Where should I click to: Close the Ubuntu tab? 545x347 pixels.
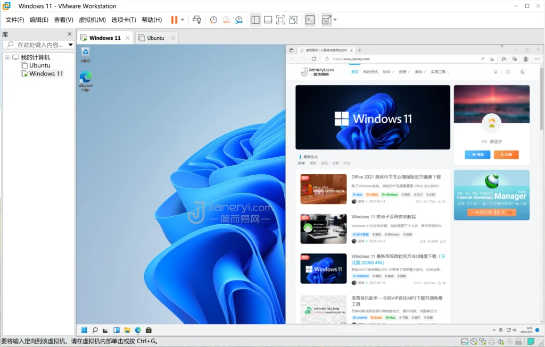tap(173, 38)
